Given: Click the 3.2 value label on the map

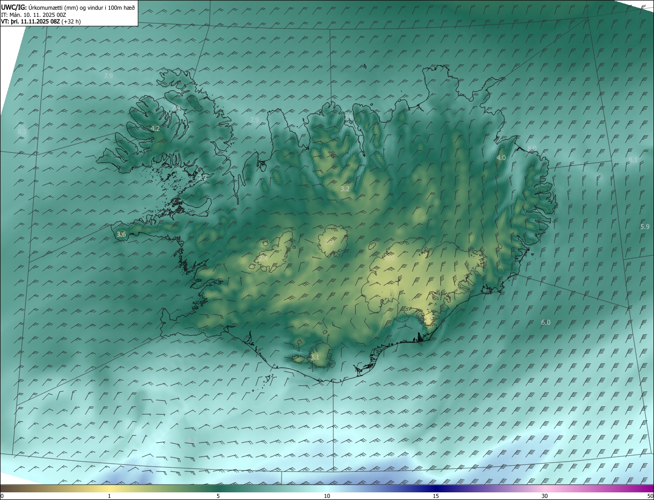Looking at the screenshot, I should point(345,189).
